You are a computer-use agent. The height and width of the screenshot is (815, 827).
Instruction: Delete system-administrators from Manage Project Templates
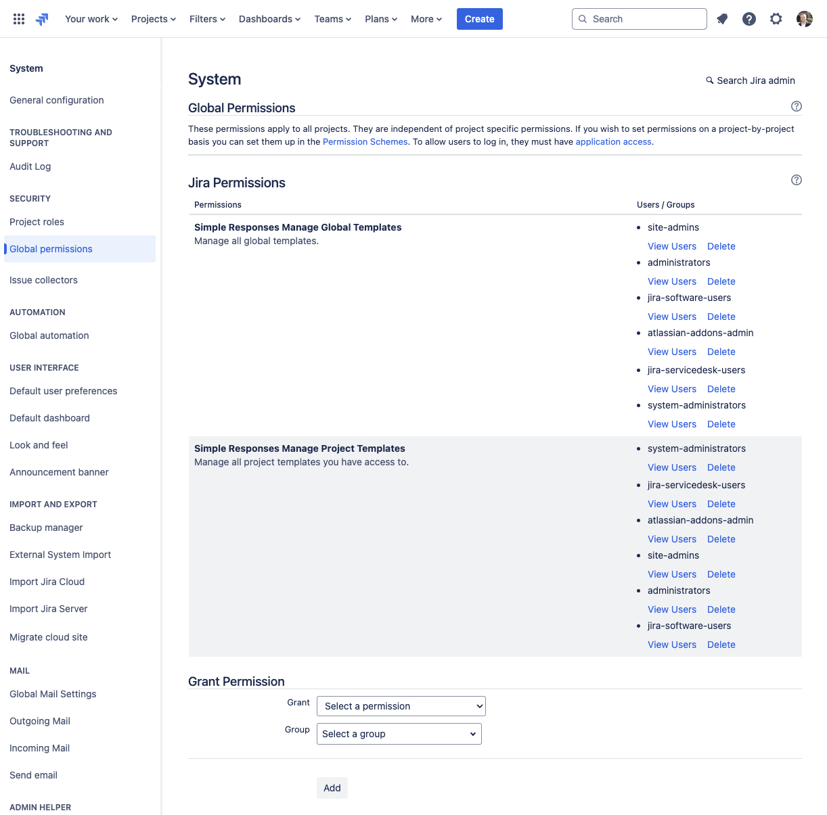721,467
